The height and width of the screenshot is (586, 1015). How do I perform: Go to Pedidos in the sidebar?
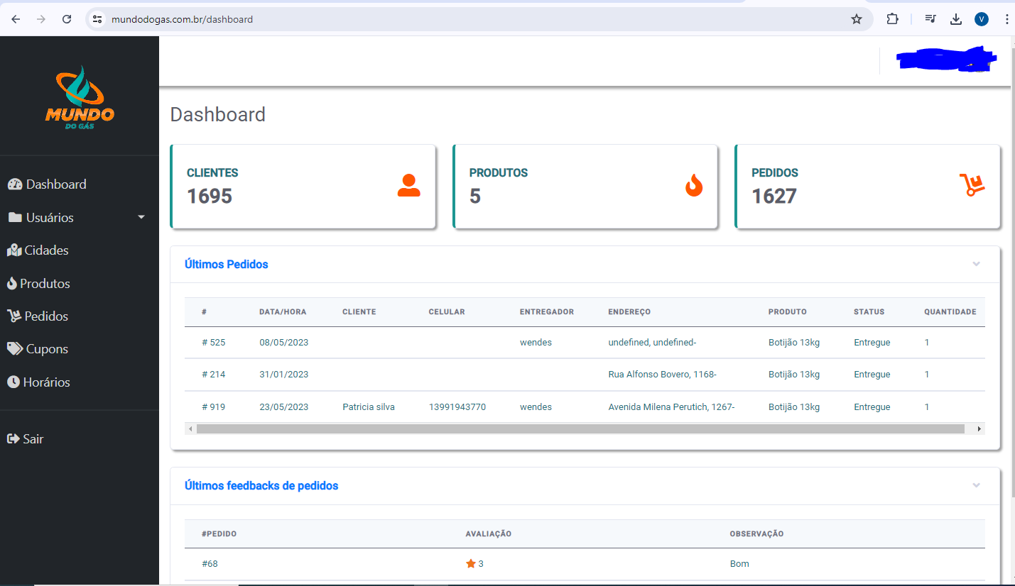[x=45, y=316]
